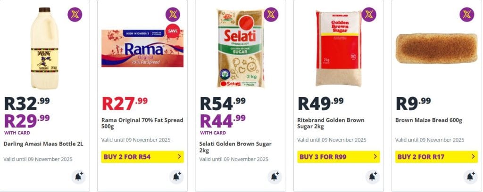View the Brown Maize Bread 600g title
Image resolution: width=483 pixels, height=192 pixels.
coord(429,120)
